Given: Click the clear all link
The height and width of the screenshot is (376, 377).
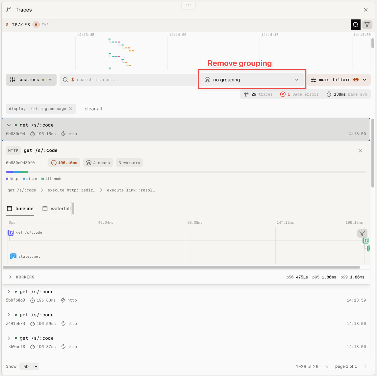Looking at the screenshot, I should (x=93, y=109).
